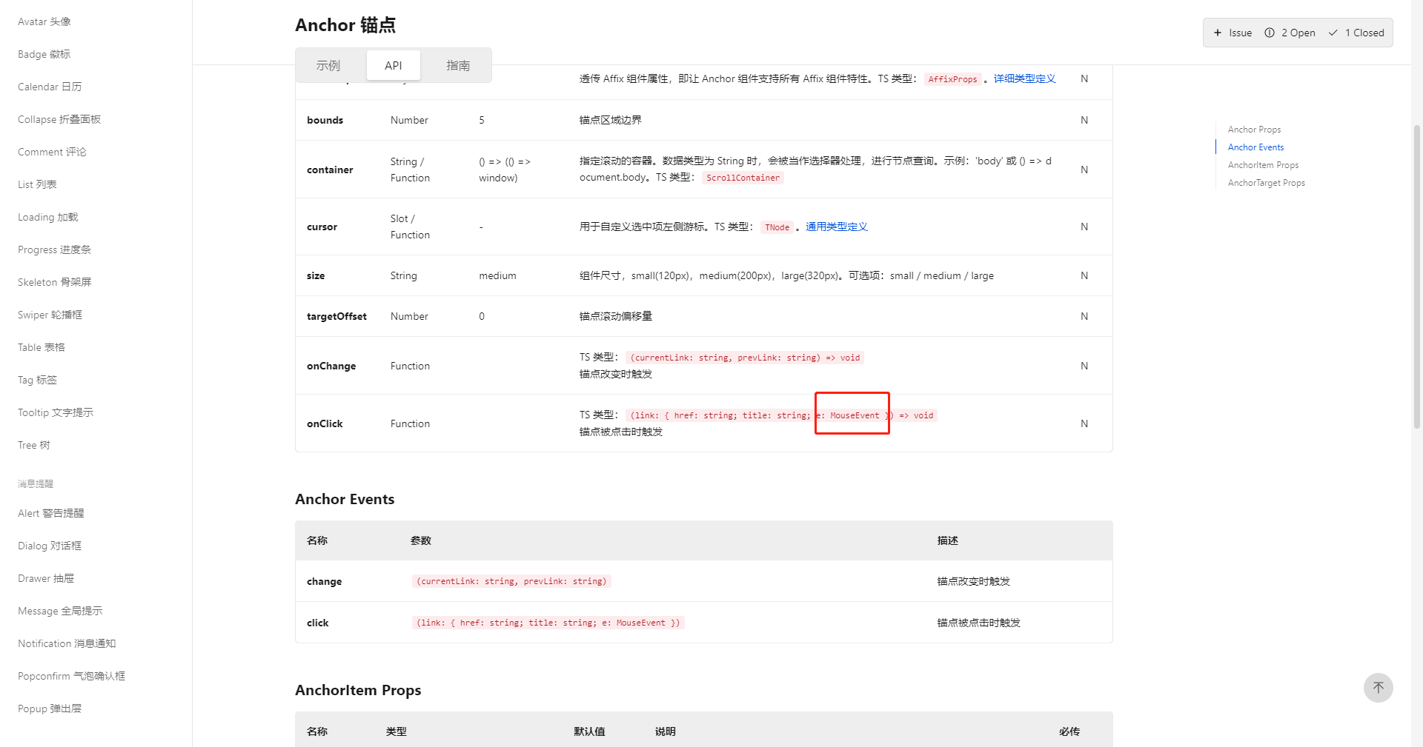Jump to Anchor Events in outline
This screenshot has height=747, width=1423.
1256,147
